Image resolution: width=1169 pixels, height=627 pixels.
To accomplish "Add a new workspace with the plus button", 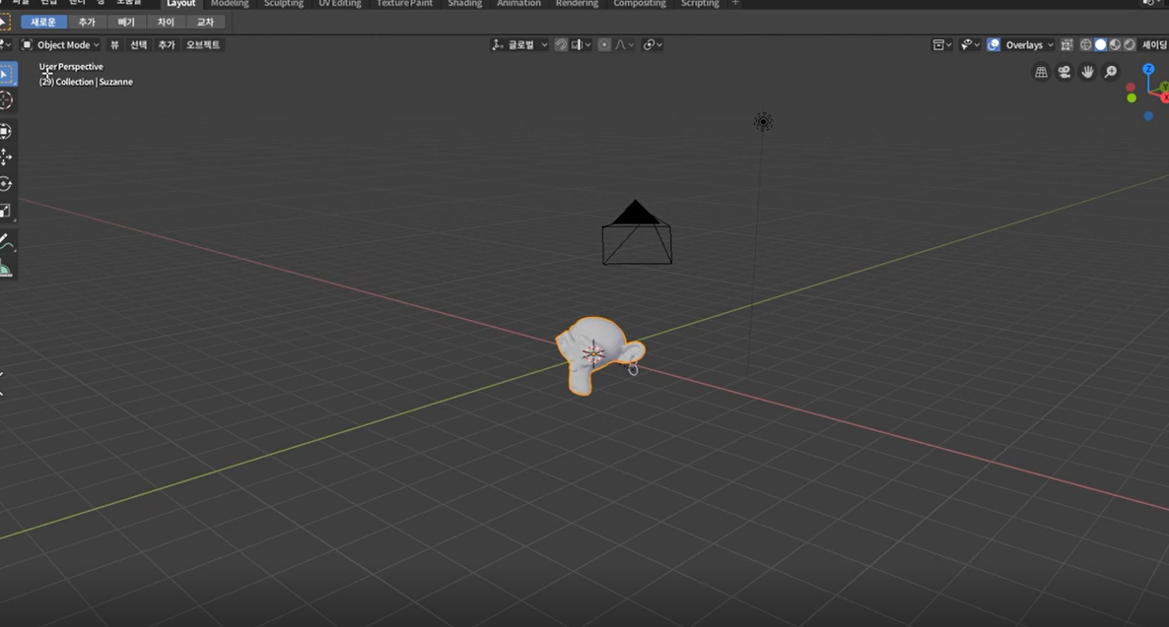I will tap(735, 4).
